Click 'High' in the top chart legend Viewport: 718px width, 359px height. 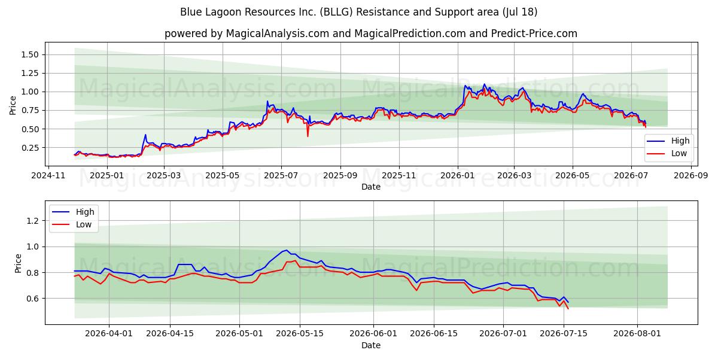tap(680, 141)
